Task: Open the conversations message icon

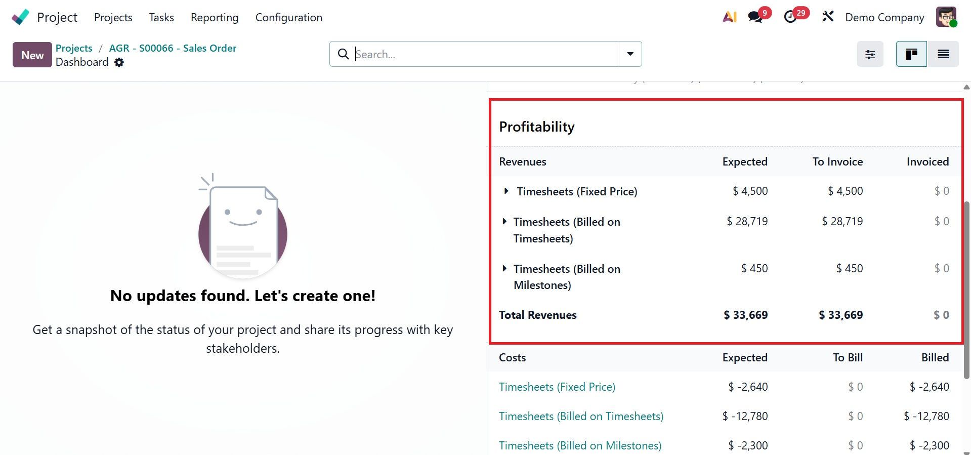Action: click(755, 17)
